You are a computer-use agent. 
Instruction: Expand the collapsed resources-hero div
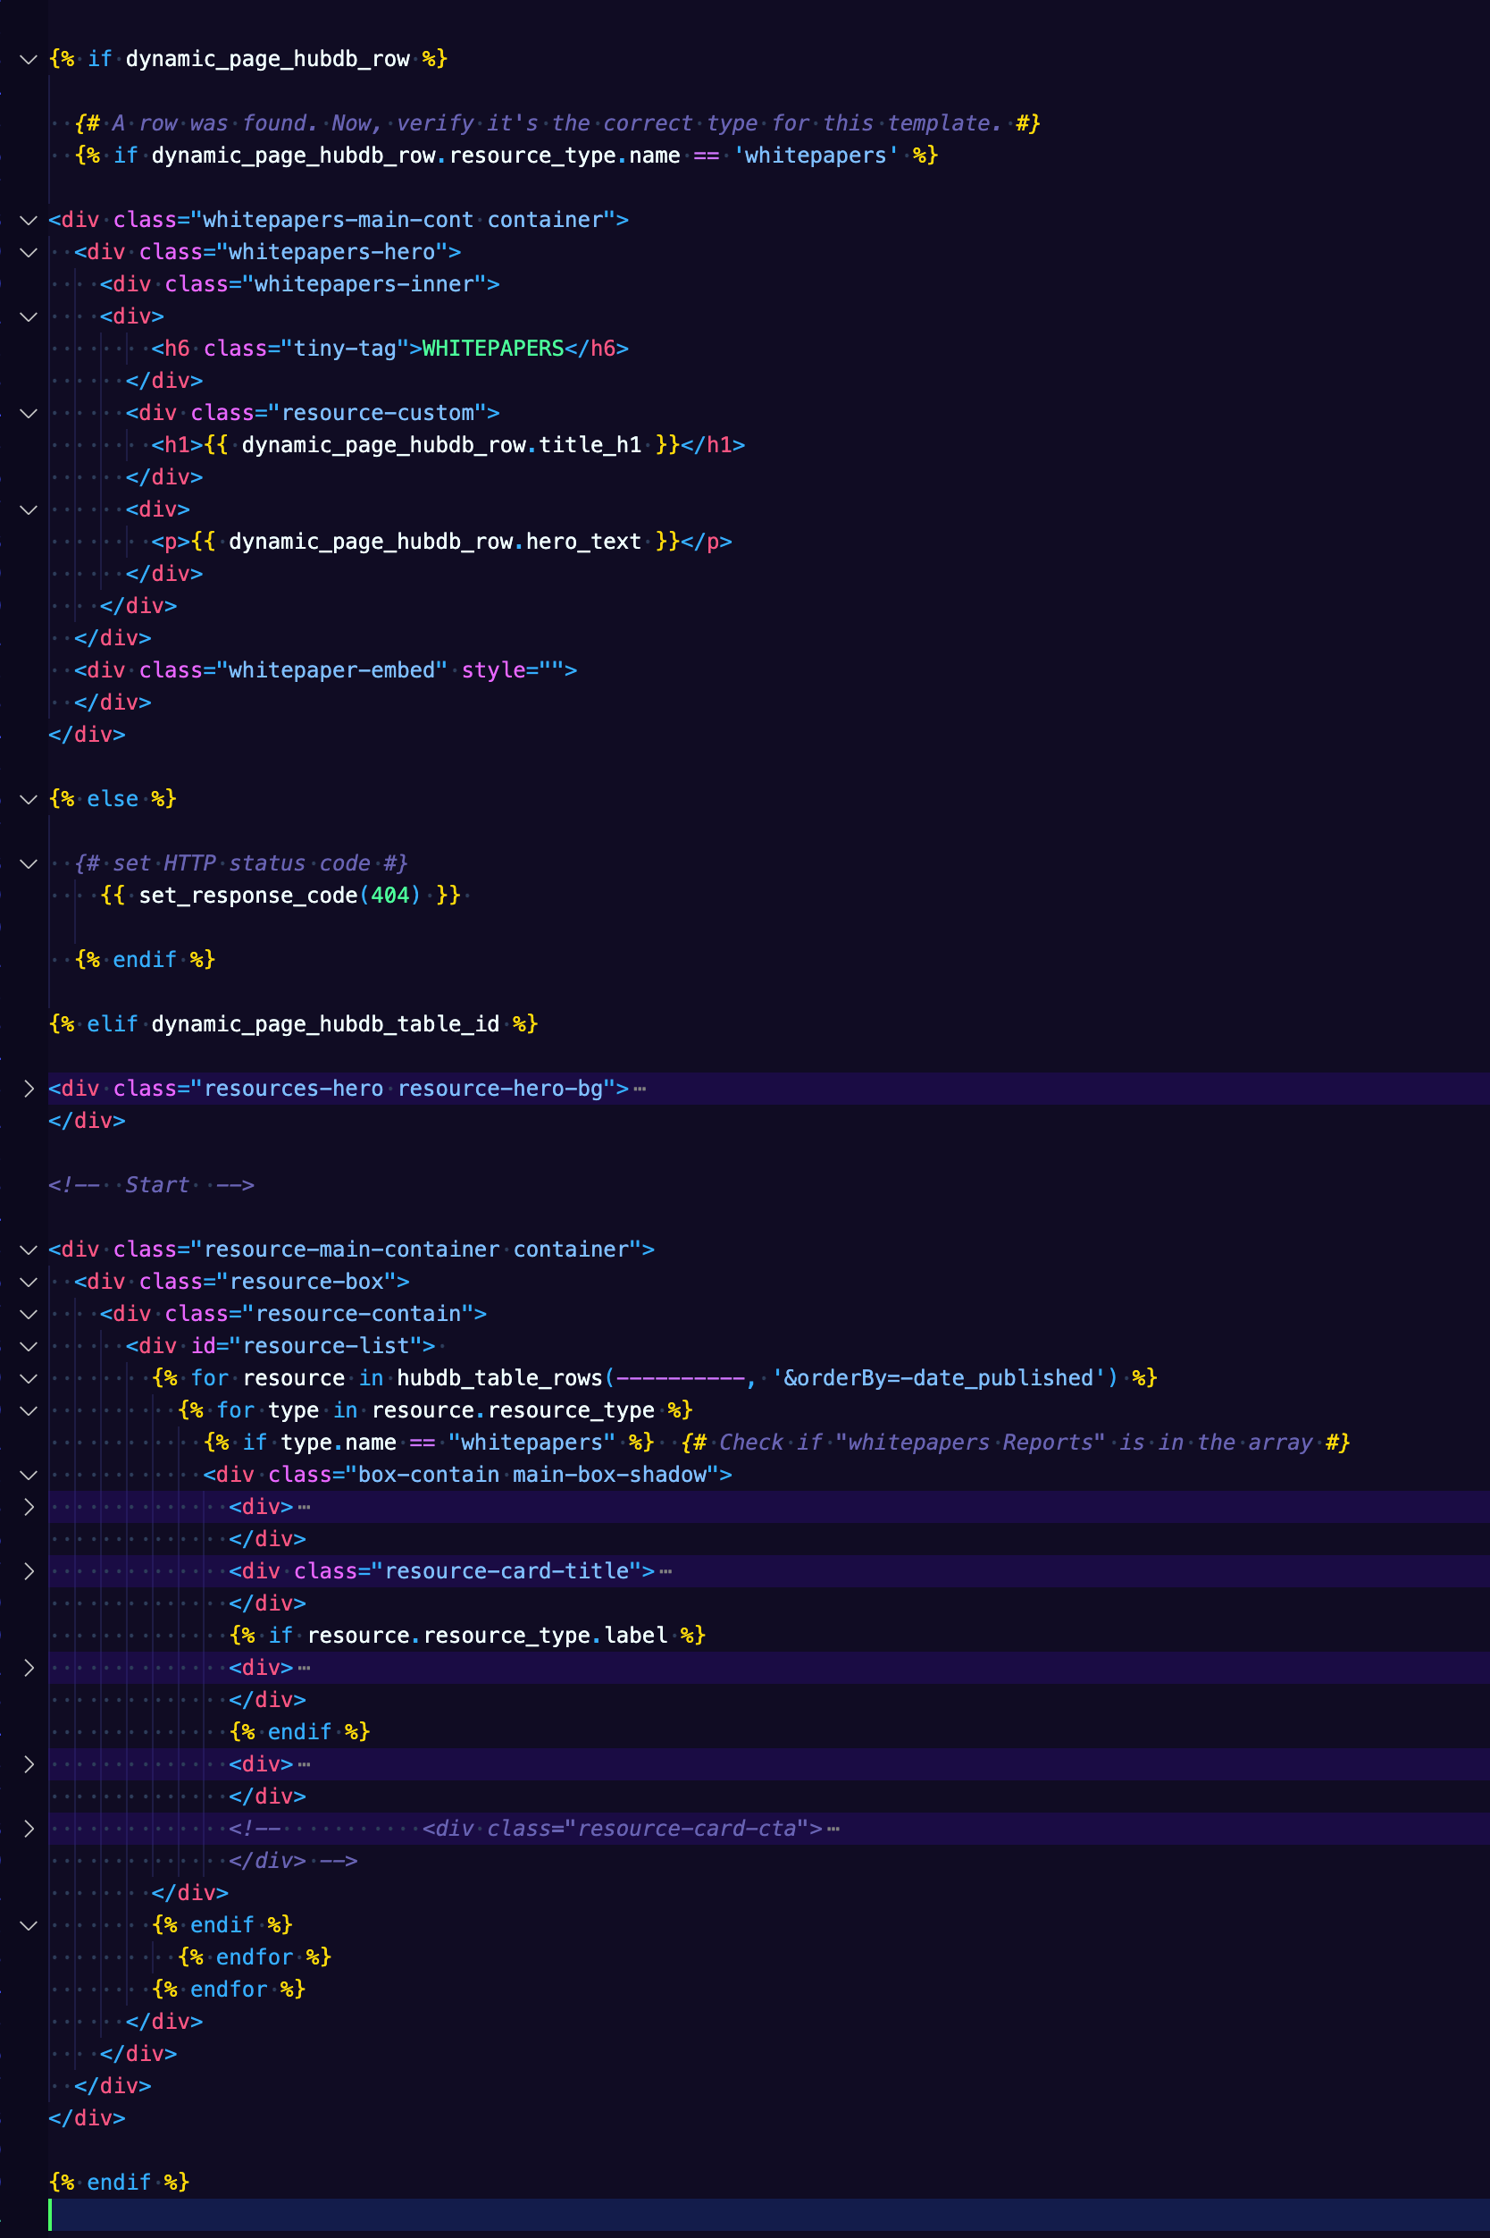(29, 1089)
